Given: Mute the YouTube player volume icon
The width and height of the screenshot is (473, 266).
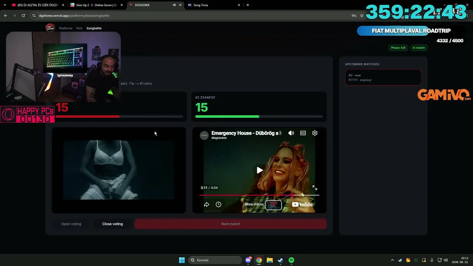Looking at the screenshot, I should [291, 133].
